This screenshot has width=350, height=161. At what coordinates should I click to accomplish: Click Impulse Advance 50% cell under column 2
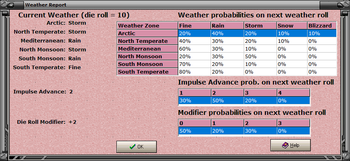[x=228, y=100]
